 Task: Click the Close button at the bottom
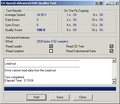click(83, 97)
